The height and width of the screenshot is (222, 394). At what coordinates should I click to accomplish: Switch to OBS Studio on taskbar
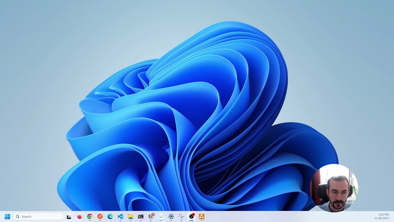(191, 217)
